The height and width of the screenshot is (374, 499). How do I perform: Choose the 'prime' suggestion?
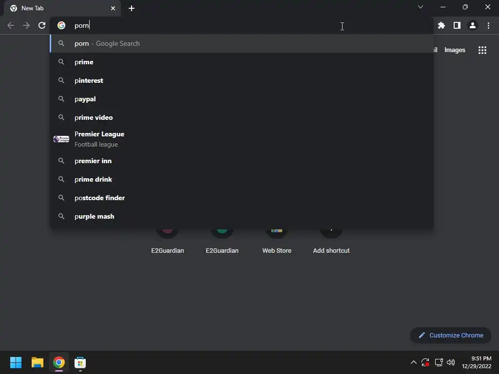(242, 62)
